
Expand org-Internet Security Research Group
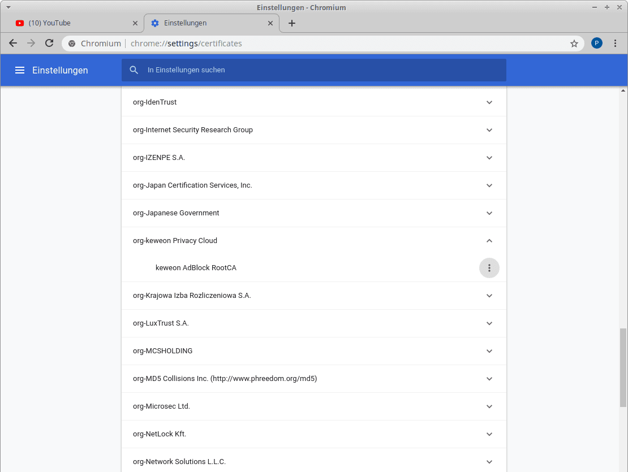coord(489,130)
